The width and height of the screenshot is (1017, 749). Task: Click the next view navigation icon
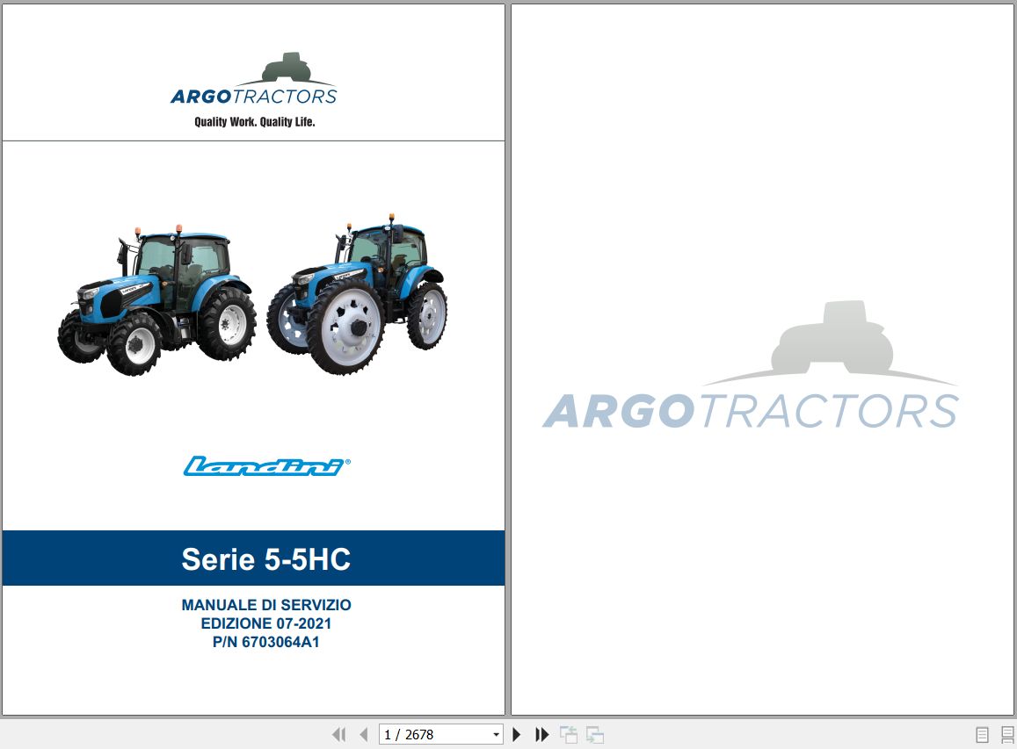pyautogui.click(x=595, y=735)
